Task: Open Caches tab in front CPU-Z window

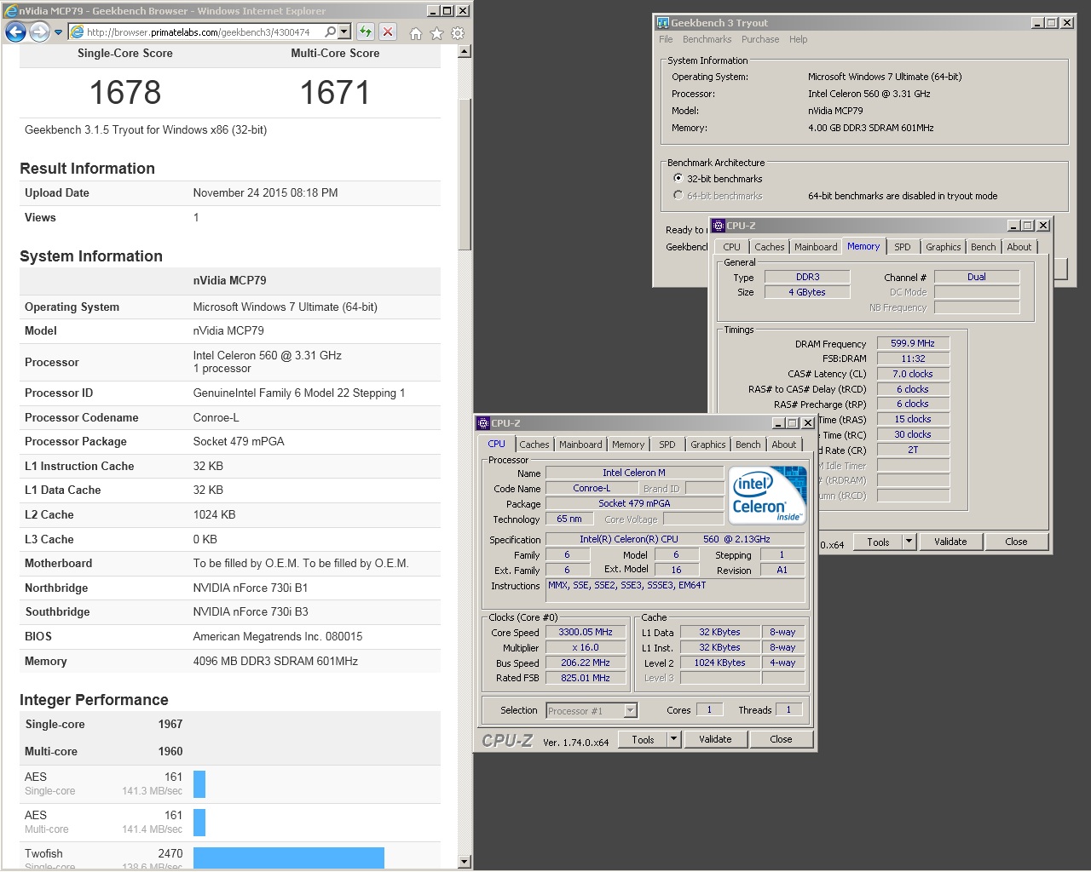Action: point(534,445)
